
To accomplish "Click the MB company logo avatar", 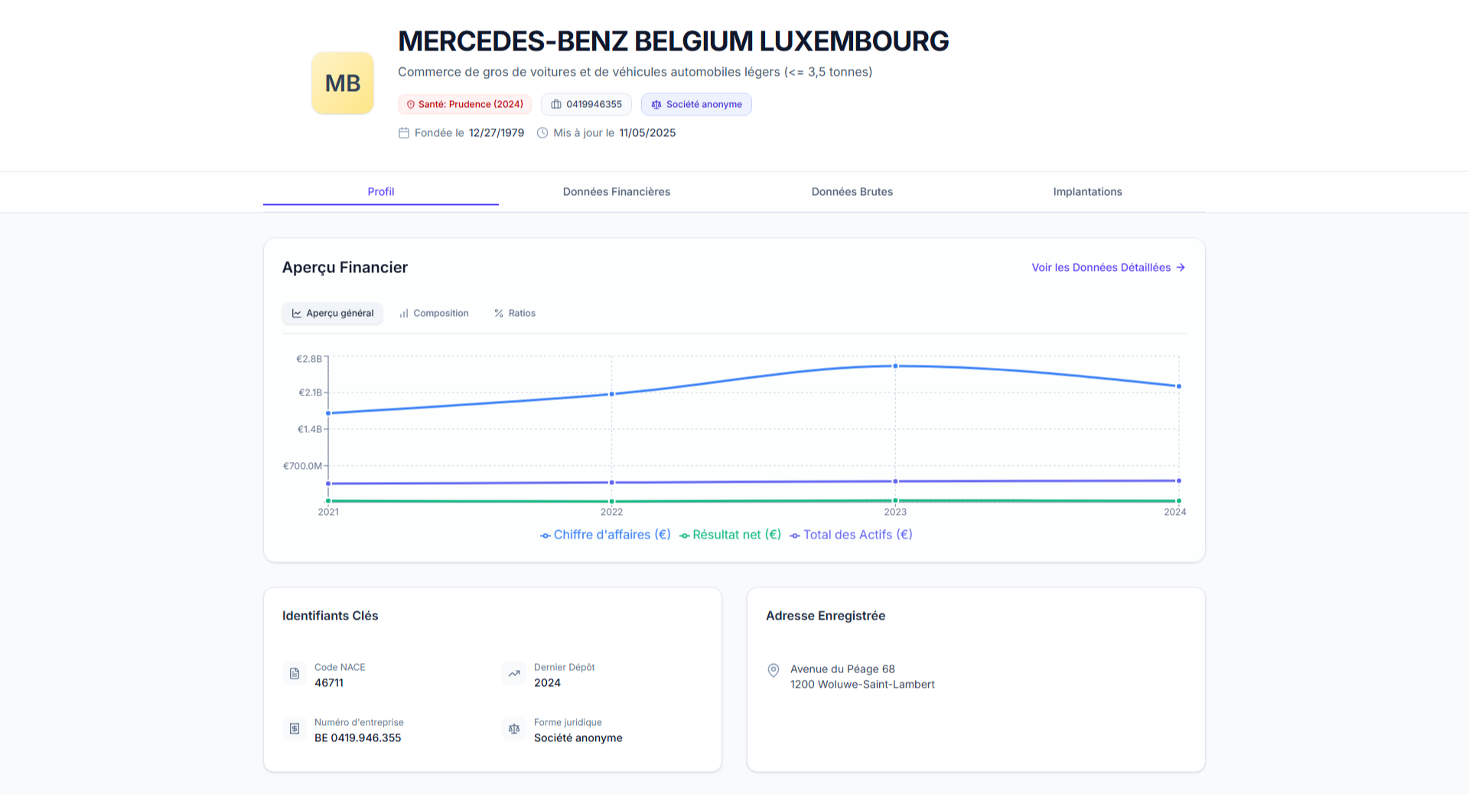I will tap(342, 83).
